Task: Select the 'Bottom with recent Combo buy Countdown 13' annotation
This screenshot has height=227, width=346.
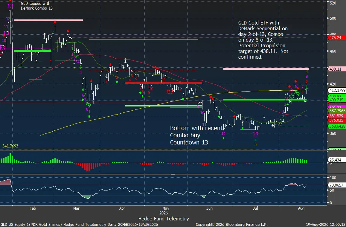Action: pyautogui.click(x=196, y=135)
